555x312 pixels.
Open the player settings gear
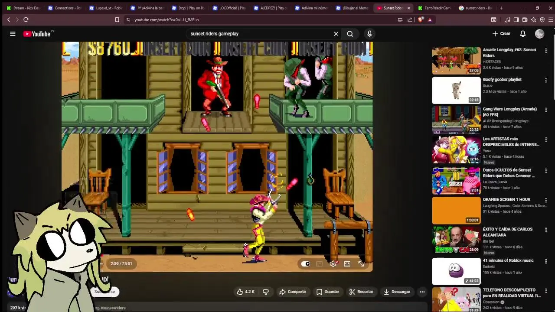coord(333,263)
